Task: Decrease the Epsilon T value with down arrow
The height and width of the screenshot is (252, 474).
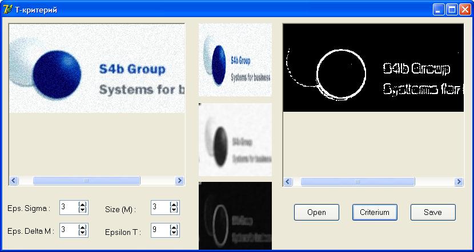Action: [174, 233]
